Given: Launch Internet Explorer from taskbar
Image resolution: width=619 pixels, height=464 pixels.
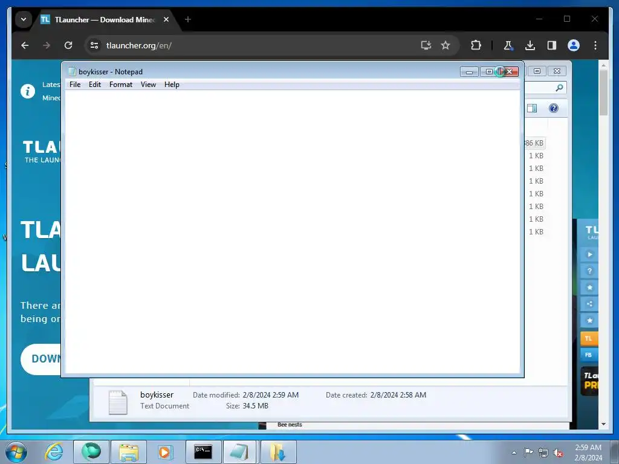Looking at the screenshot, I should point(54,452).
